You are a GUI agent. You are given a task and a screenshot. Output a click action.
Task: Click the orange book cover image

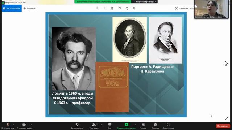click(x=112, y=87)
